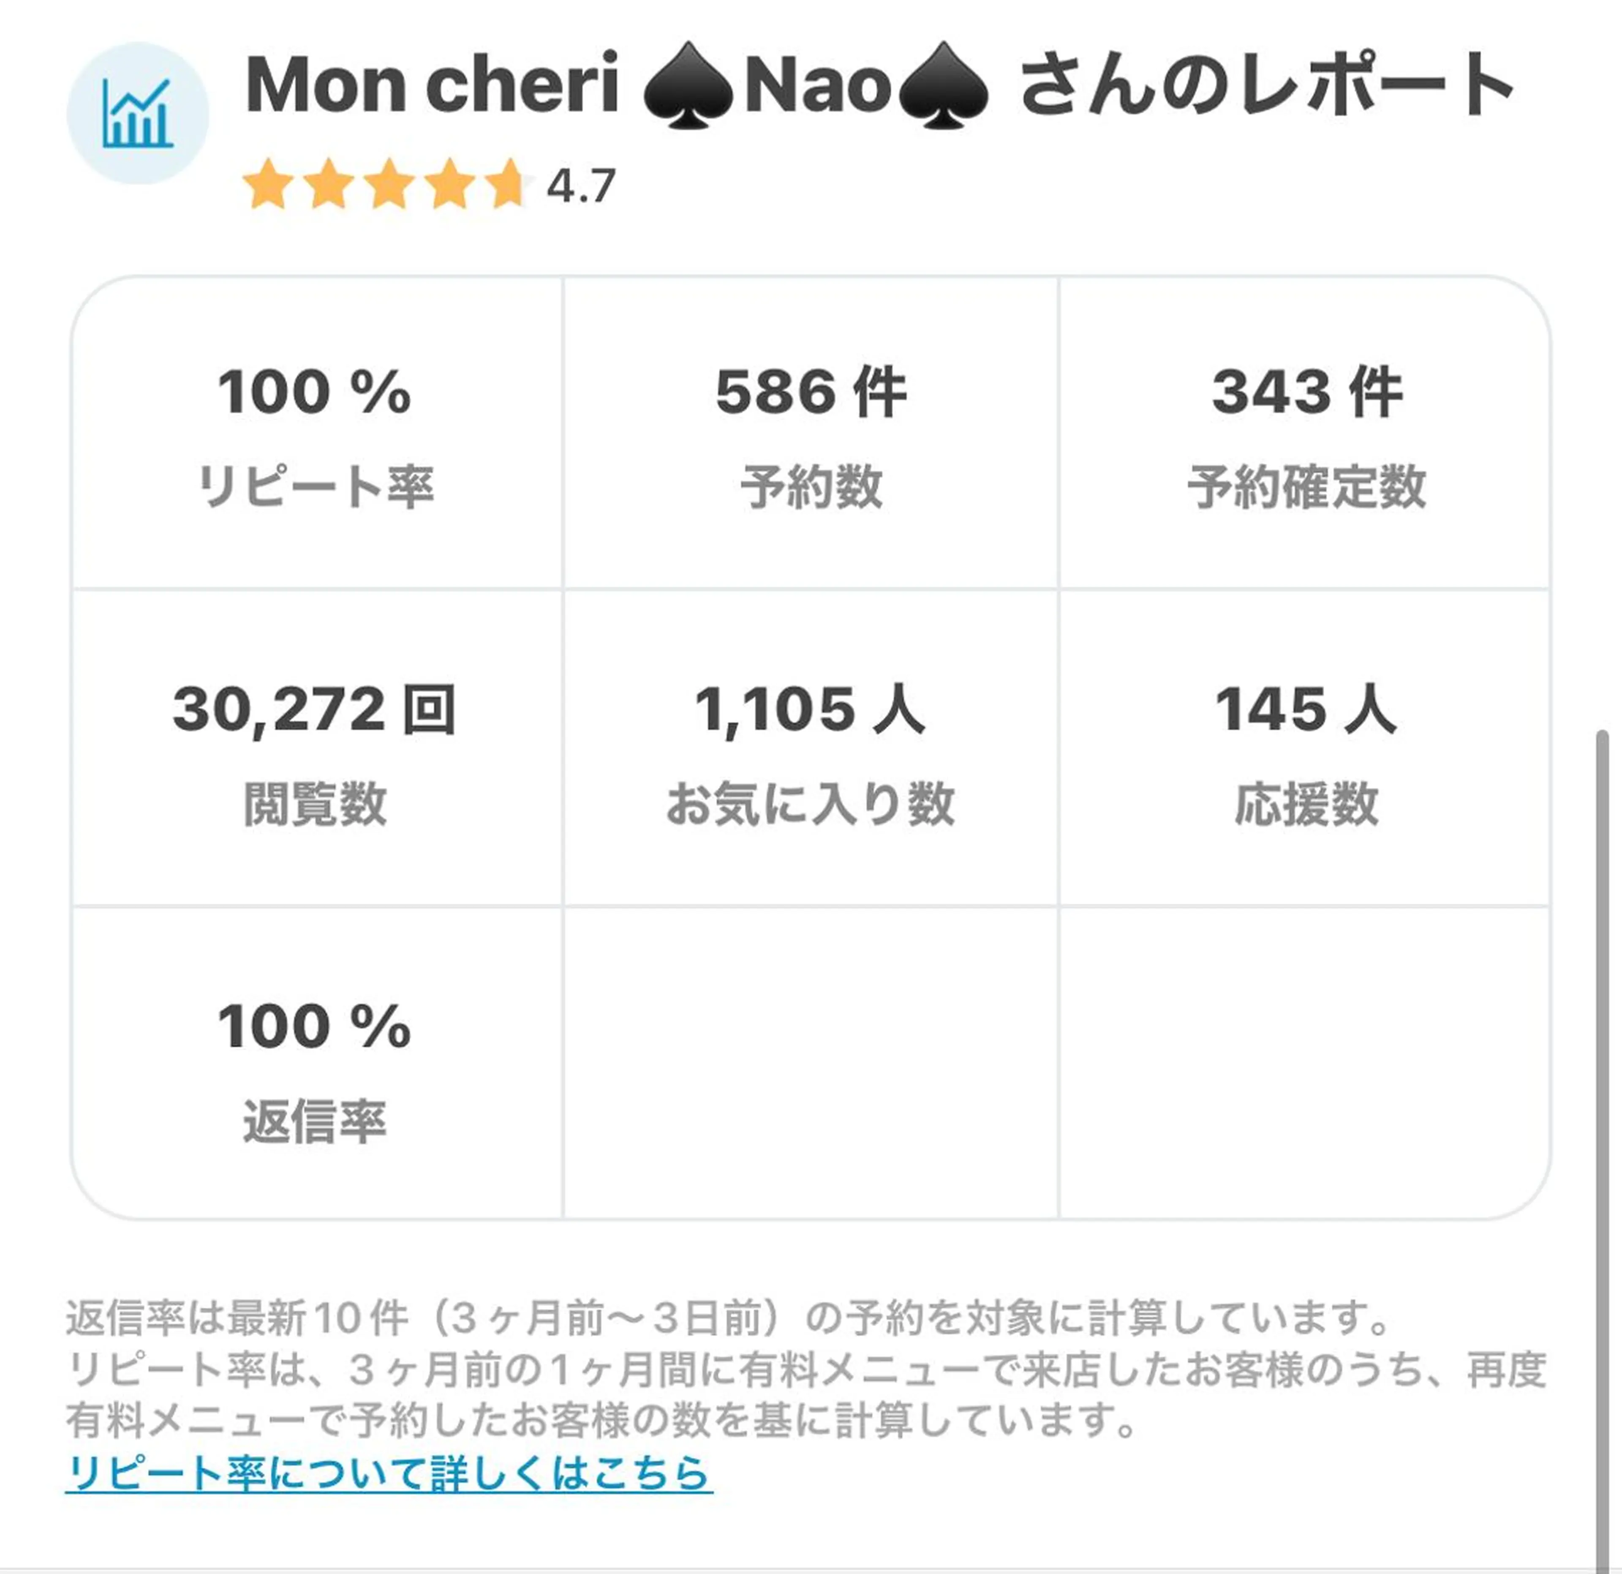Select the 予約数 586件 stat cell

(810, 434)
